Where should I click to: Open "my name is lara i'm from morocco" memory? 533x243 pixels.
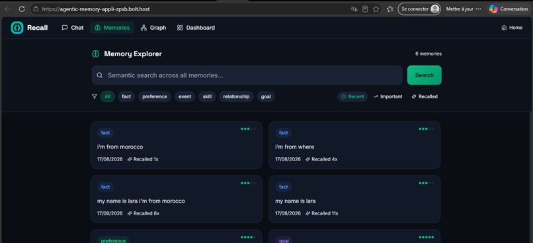point(177,199)
